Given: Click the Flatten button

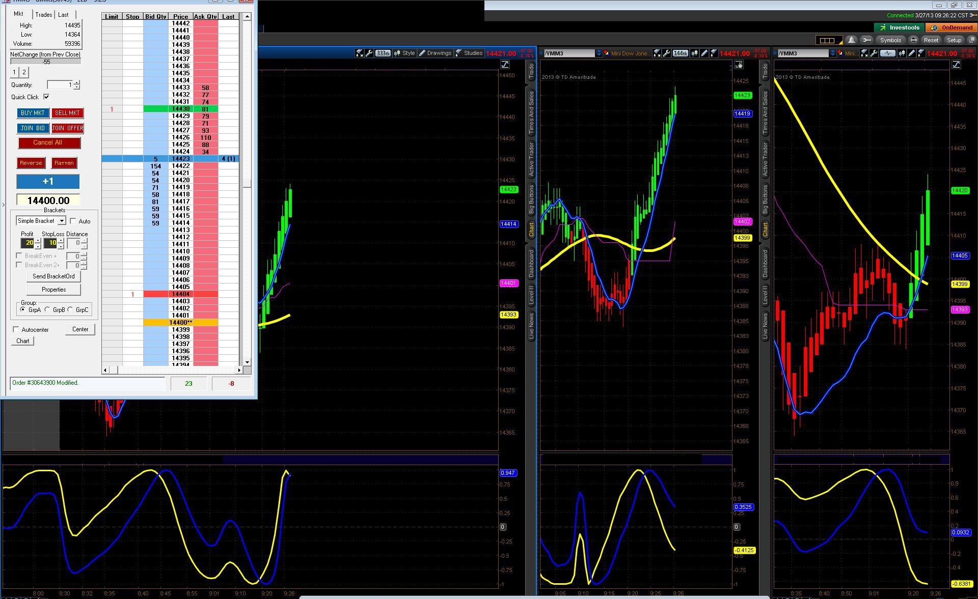Looking at the screenshot, I should point(64,163).
